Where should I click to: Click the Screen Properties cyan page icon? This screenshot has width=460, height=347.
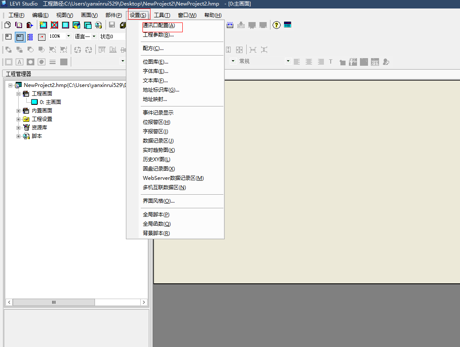click(65, 25)
